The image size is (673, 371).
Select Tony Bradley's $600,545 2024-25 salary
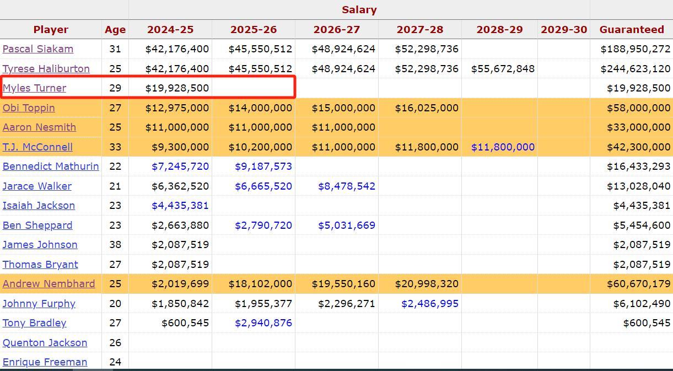click(185, 323)
